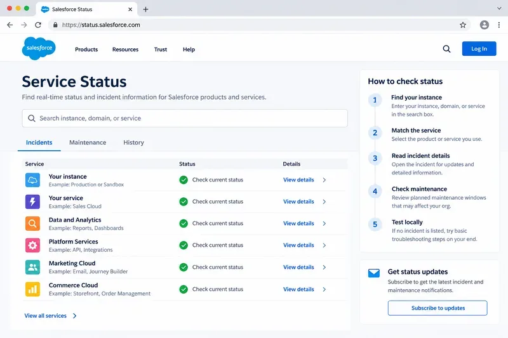
Task: Click the chevron next to View all services
Action: click(75, 316)
